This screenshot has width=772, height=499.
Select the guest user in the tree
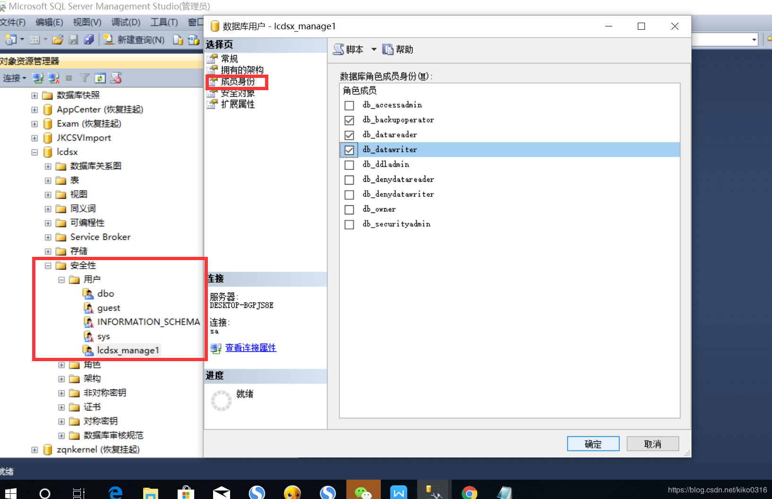109,308
